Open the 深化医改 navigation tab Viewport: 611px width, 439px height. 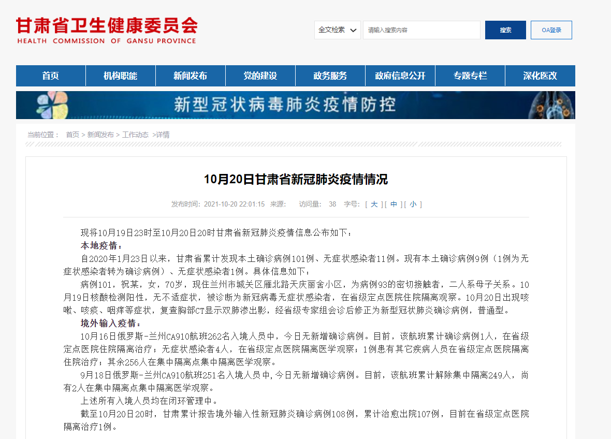(540, 76)
